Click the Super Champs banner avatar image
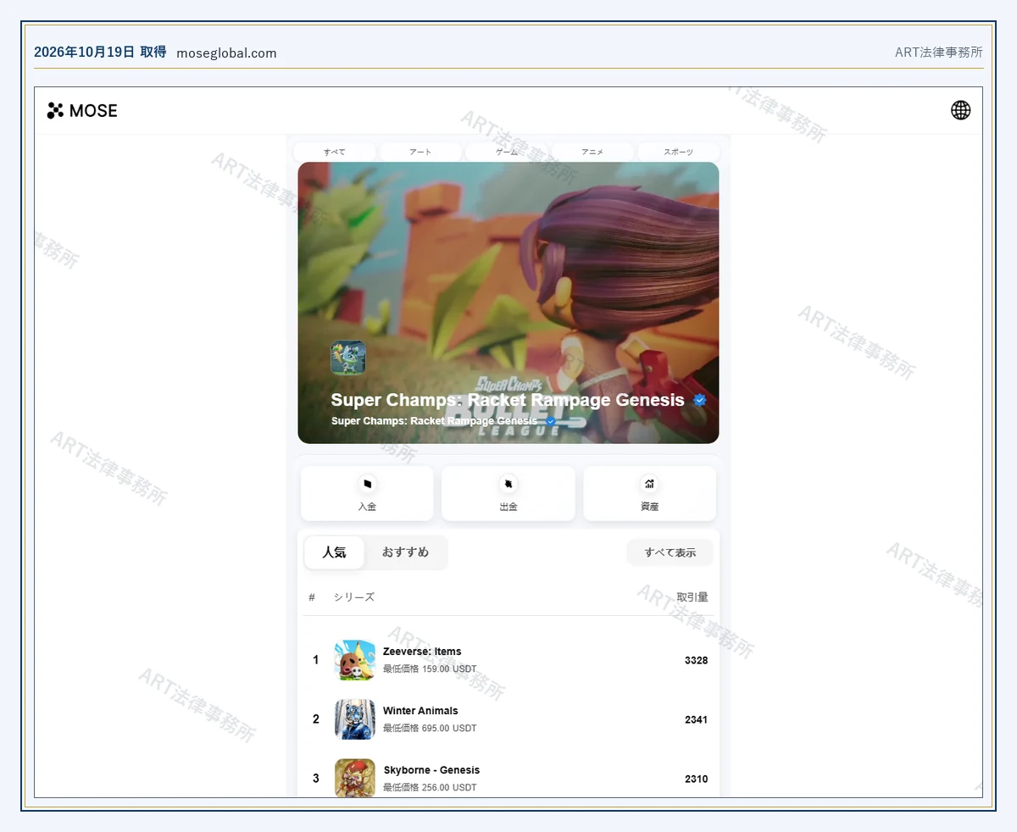The height and width of the screenshot is (832, 1017). (348, 358)
